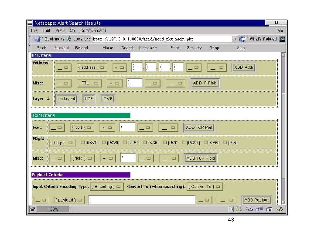Collapse the navigation toolbar using its grip
314x235 pixels.
point(30,48)
